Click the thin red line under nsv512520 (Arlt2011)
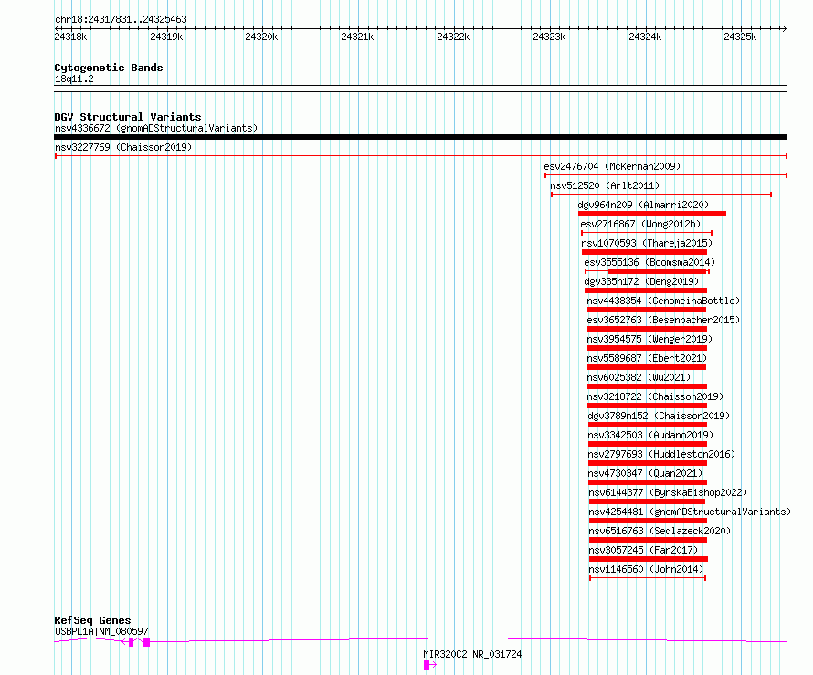Screen dimensions: 813x675 pos(661,195)
